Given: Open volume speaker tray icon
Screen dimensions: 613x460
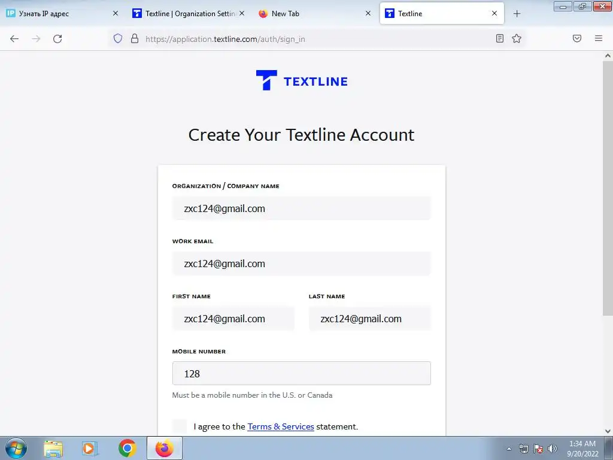Looking at the screenshot, I should [x=552, y=449].
